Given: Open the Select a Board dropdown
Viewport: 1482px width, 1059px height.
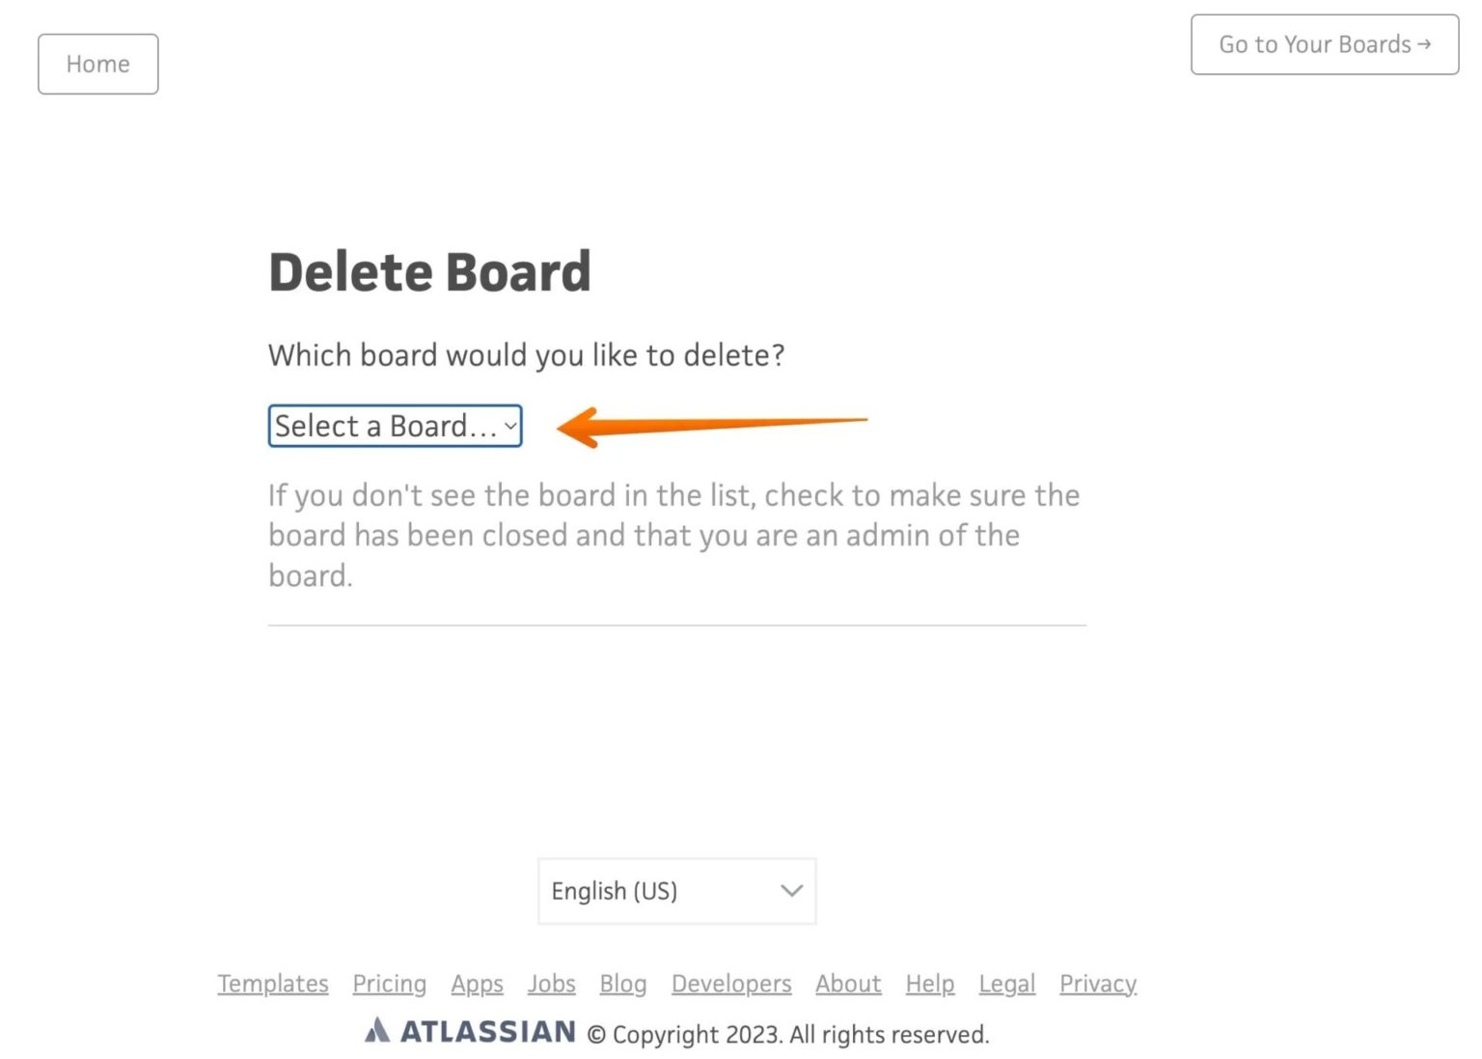Looking at the screenshot, I should tap(394, 425).
